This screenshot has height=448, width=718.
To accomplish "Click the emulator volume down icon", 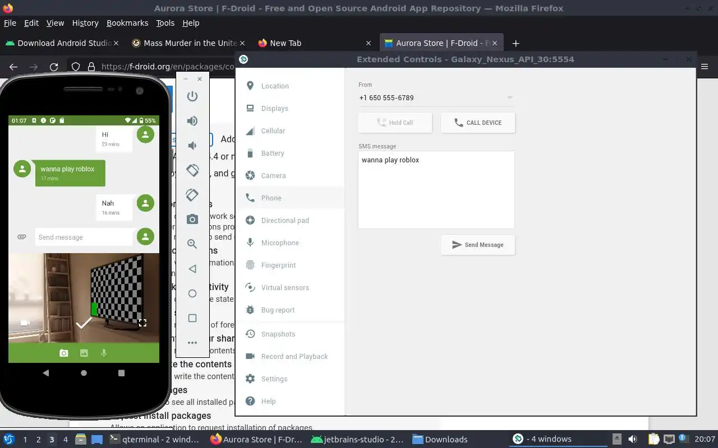I will click(x=192, y=145).
